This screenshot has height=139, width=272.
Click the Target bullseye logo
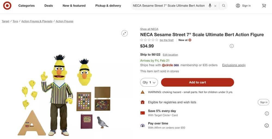7,5
